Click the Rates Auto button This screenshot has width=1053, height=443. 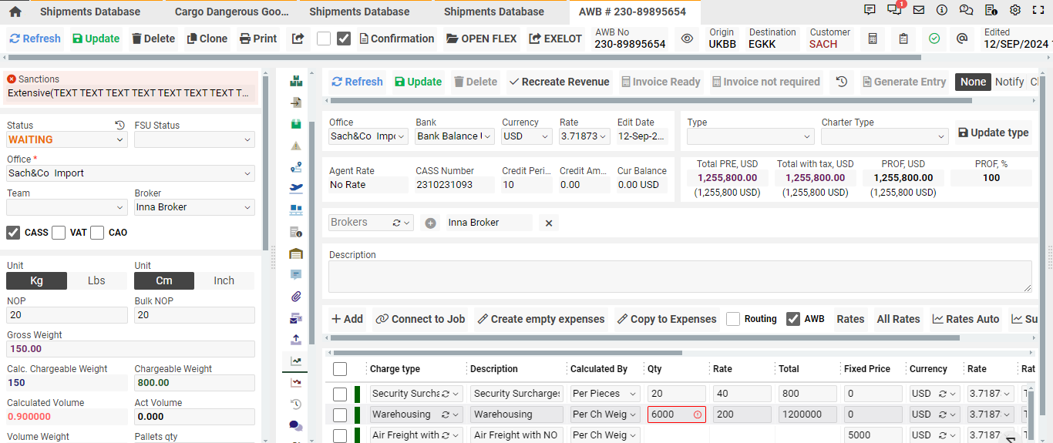965,319
